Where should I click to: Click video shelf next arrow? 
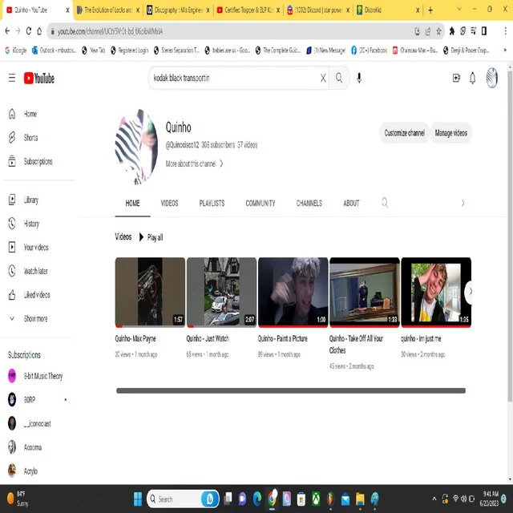click(470, 291)
